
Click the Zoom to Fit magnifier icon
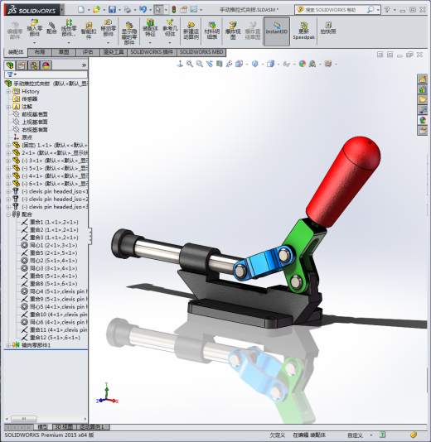pyautogui.click(x=190, y=64)
